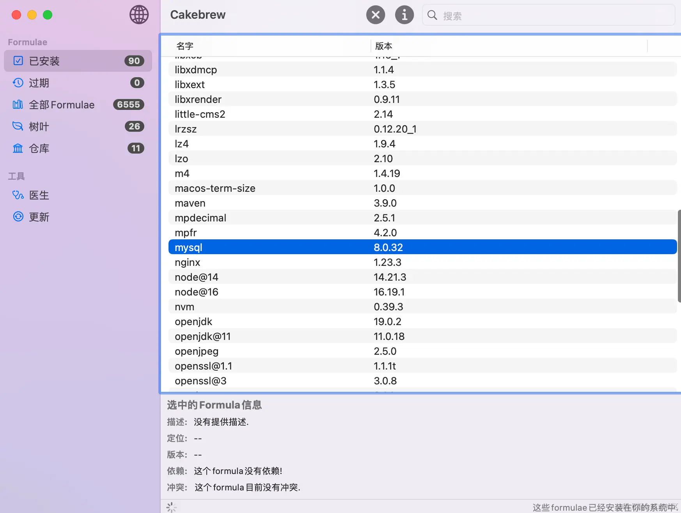
Task: Click the 6555 badge on 全部 Formulae
Action: click(x=129, y=104)
